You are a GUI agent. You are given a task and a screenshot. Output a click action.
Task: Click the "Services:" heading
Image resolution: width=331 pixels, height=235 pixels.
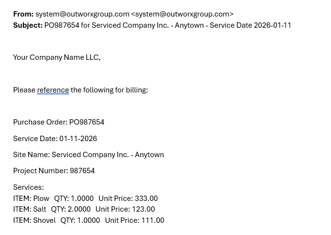pyautogui.click(x=28, y=187)
